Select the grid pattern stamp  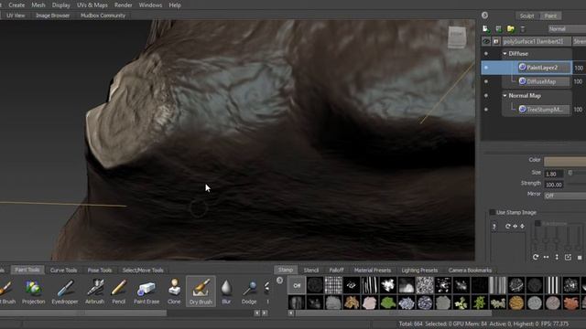pos(333,285)
